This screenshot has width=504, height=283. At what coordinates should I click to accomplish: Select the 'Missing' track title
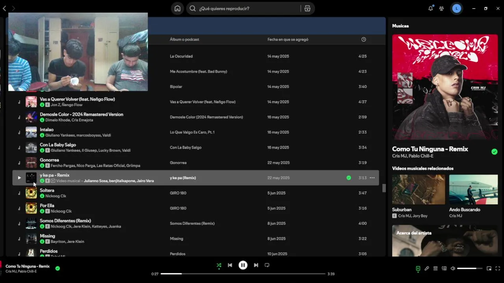47,236
